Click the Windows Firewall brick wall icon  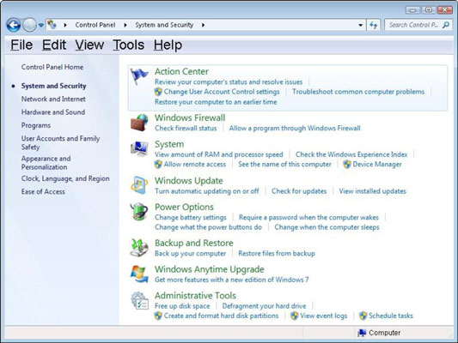click(139, 123)
